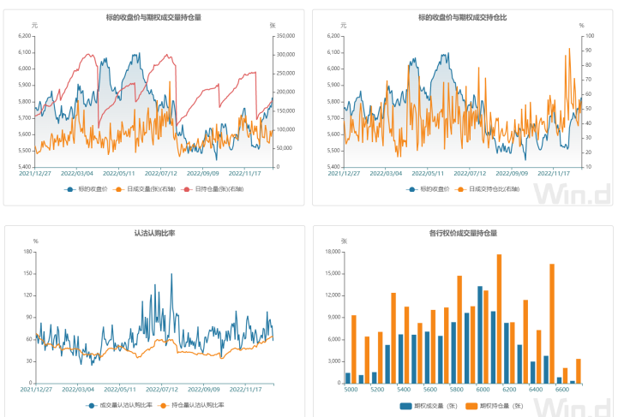
Task: Toggle 标的收盘价 legend in 成交持仓比 chart
Action: click(x=428, y=189)
